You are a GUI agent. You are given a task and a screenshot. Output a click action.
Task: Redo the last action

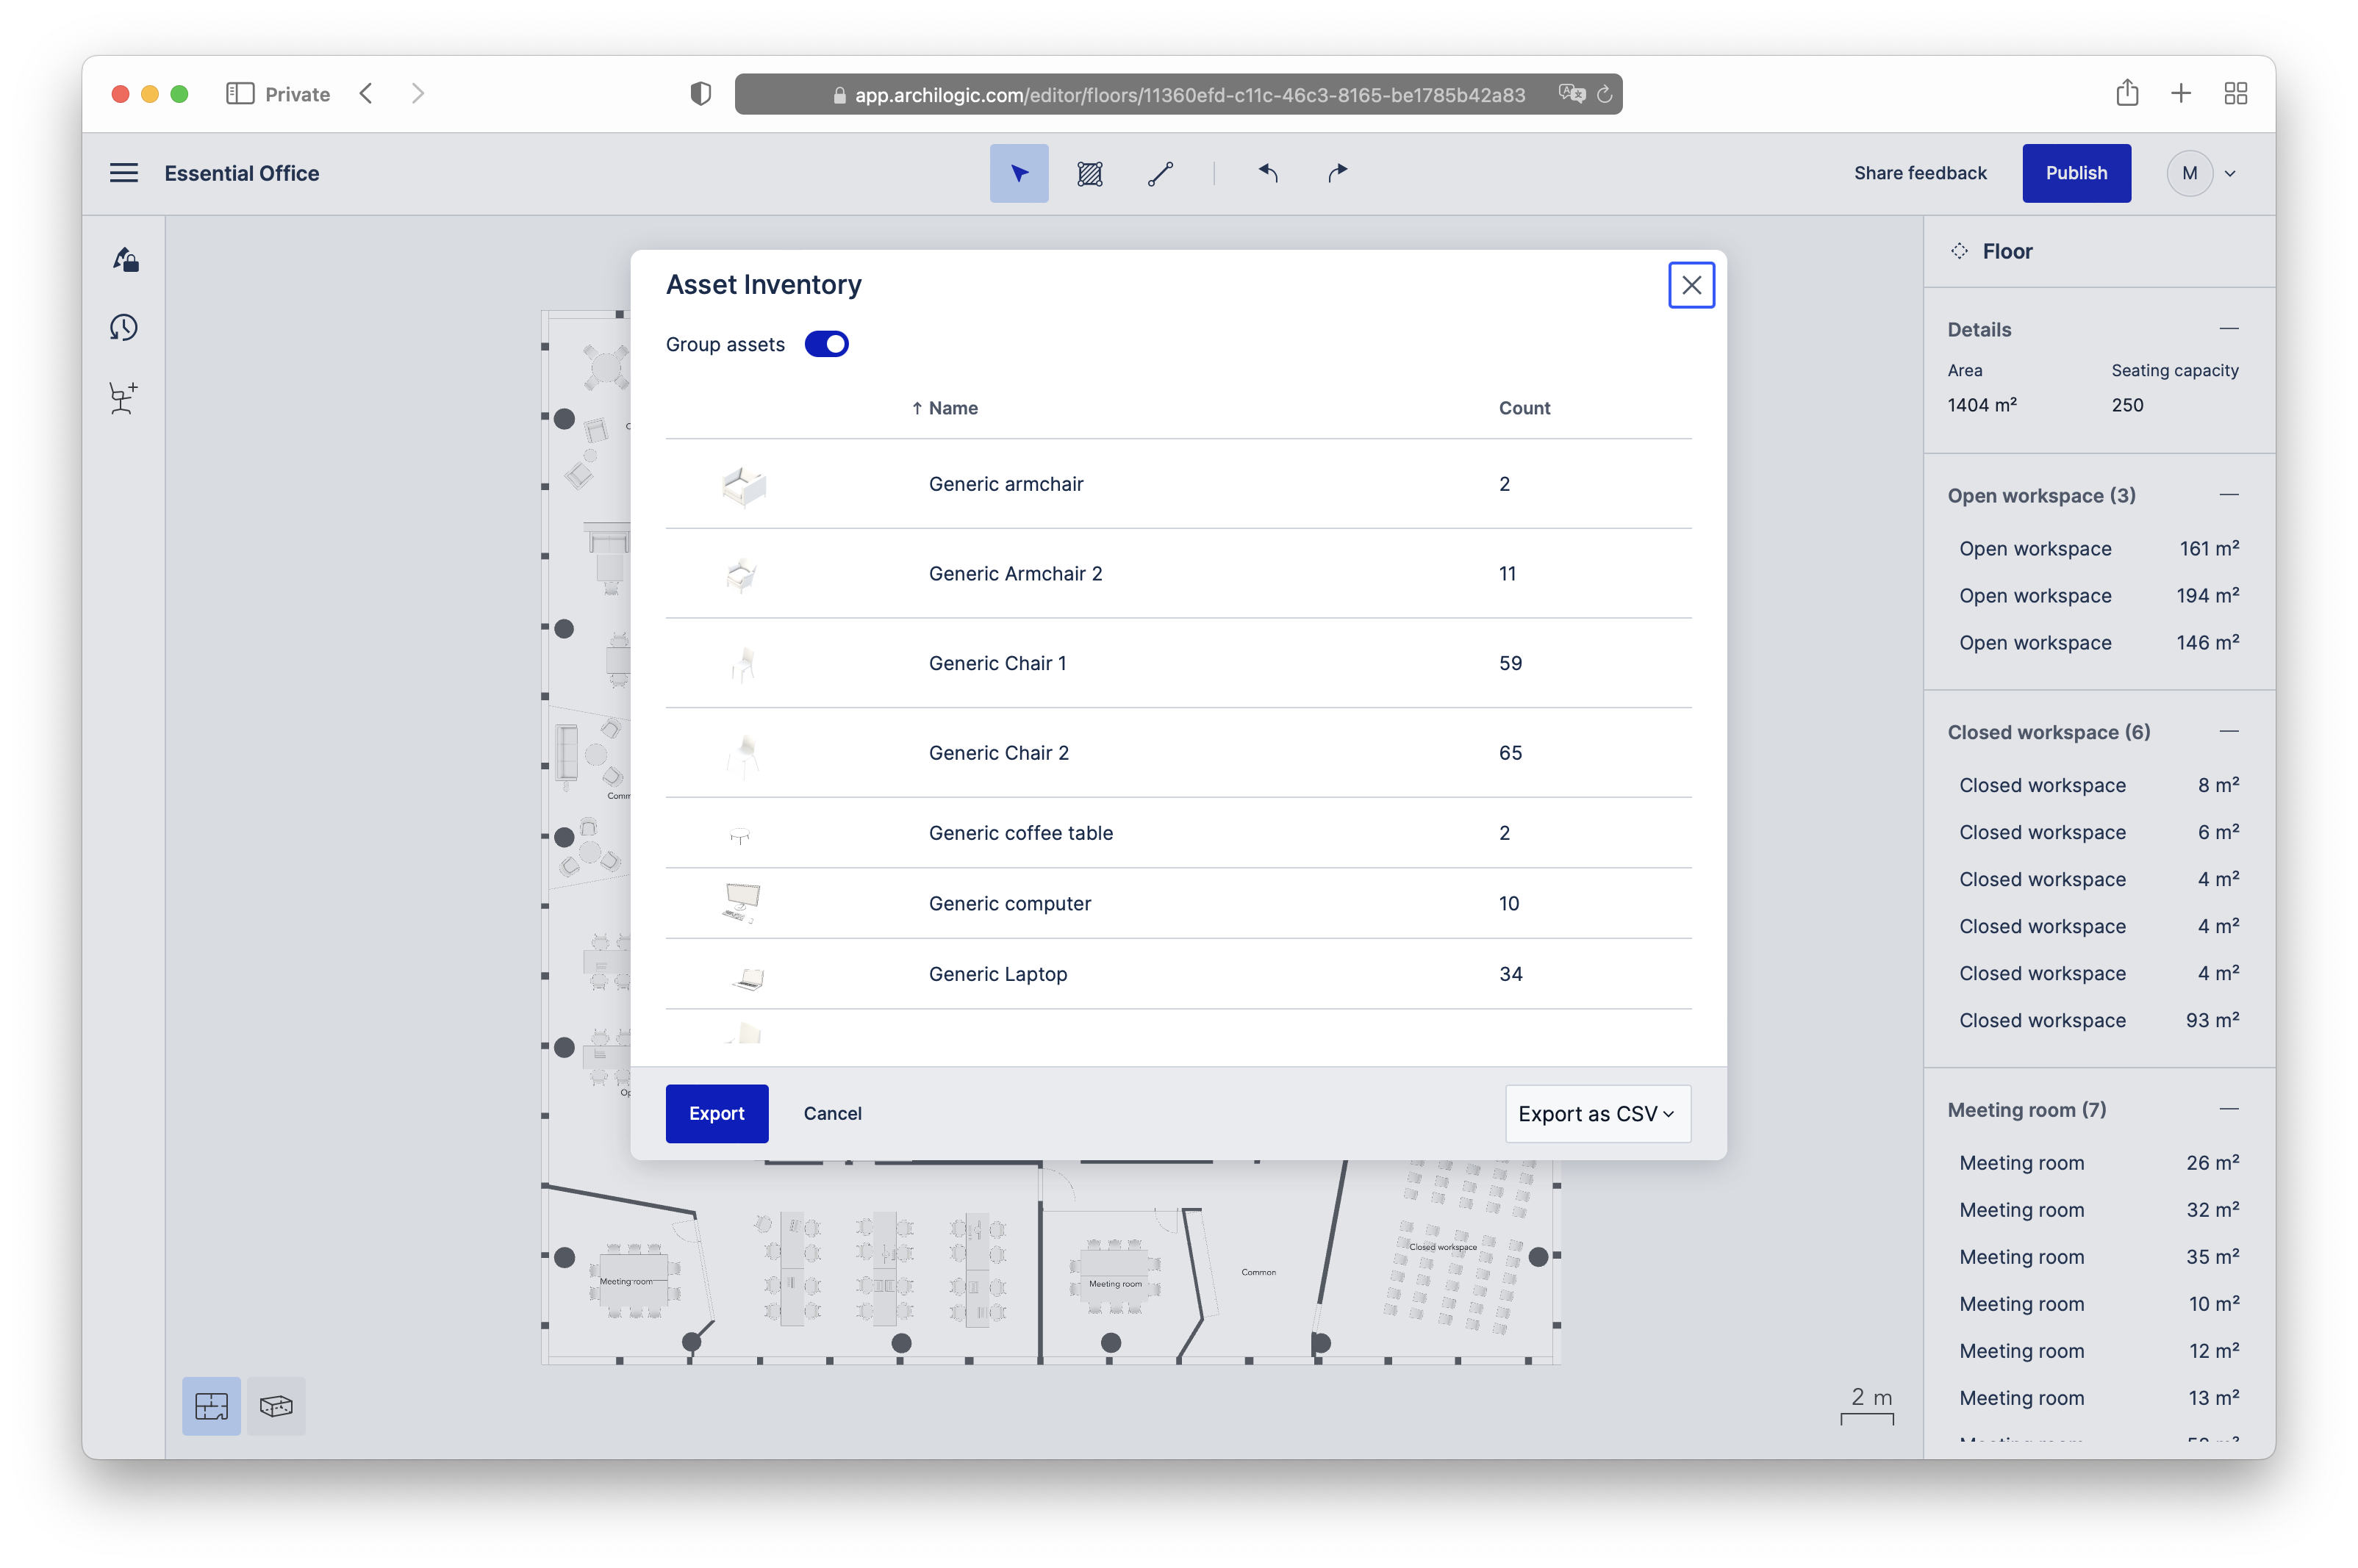click(1338, 173)
